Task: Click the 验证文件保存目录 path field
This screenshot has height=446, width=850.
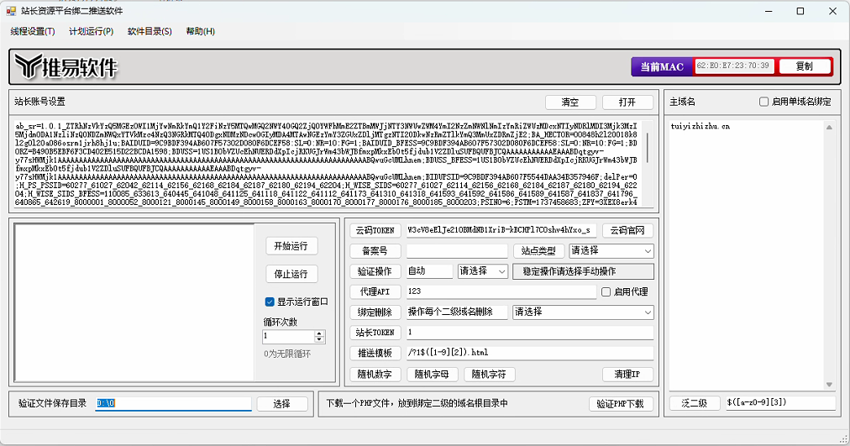Action: tap(174, 404)
